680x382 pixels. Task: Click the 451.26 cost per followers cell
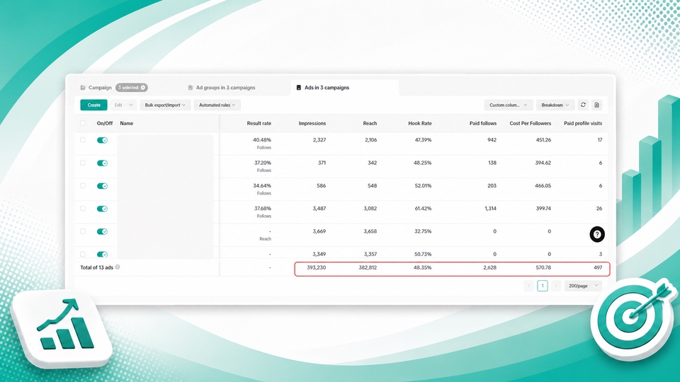[x=543, y=140]
